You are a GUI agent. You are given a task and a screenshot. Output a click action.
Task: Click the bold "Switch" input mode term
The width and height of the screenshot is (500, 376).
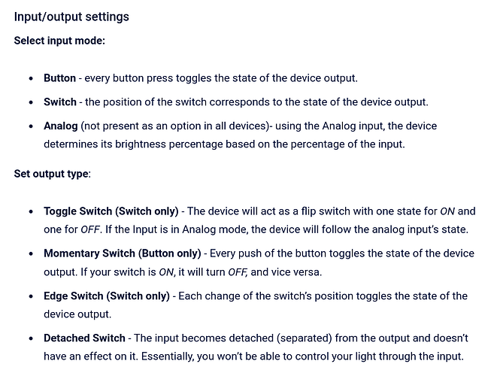click(x=59, y=102)
